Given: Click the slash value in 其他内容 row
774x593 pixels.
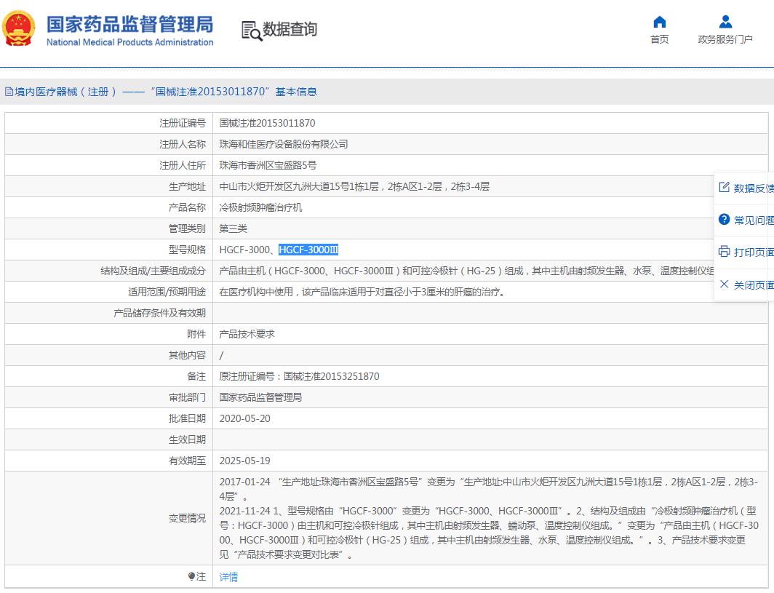Looking at the screenshot, I should coord(221,356).
